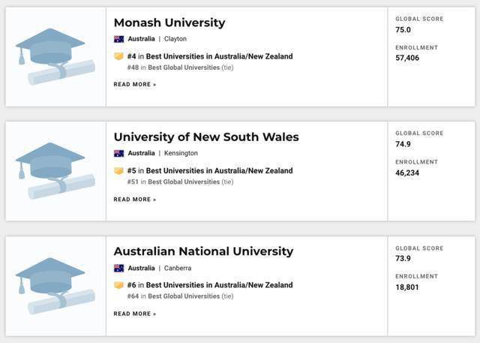The width and height of the screenshot is (480, 343).
Task: Open the Monash University title link
Action: click(169, 23)
